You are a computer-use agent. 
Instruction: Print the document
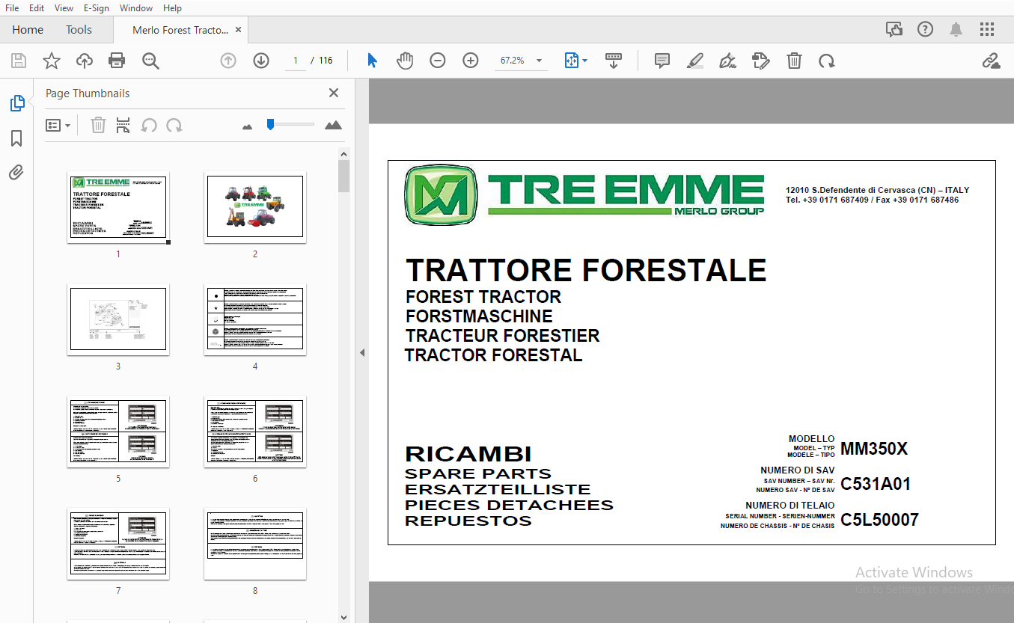coord(117,61)
